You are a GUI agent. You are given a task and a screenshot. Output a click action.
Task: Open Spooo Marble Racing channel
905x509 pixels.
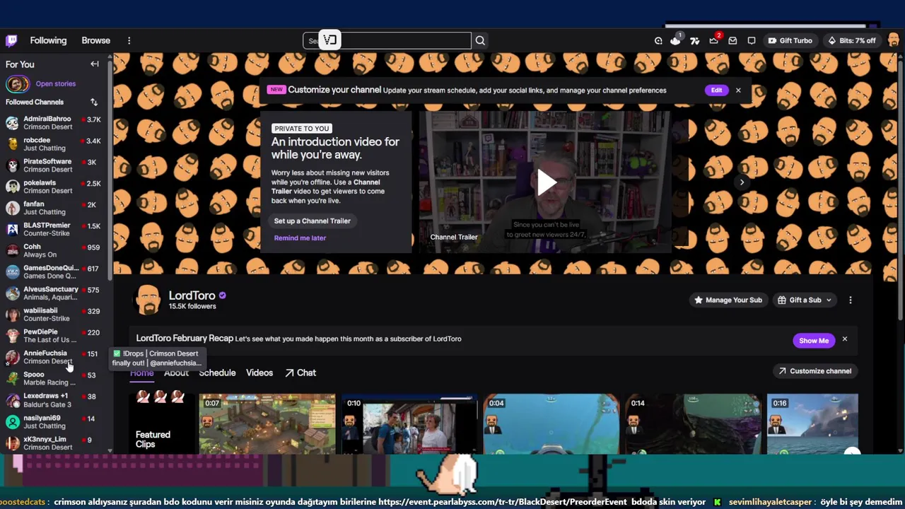click(x=53, y=378)
